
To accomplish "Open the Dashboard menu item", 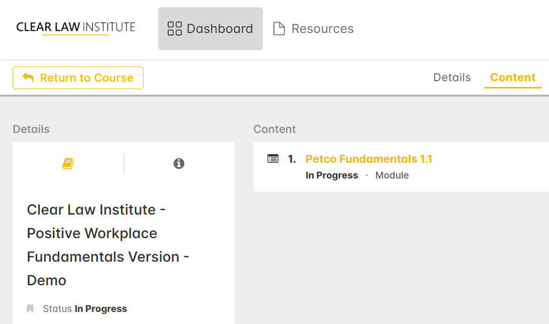I will pyautogui.click(x=211, y=29).
